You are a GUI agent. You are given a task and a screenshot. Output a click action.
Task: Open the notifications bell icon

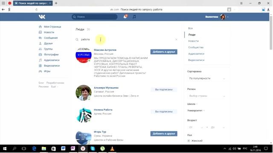[x=125, y=17]
